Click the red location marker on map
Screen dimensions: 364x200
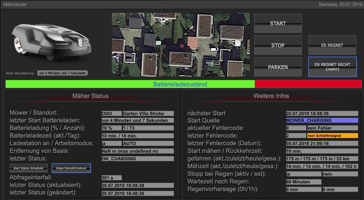(182, 46)
